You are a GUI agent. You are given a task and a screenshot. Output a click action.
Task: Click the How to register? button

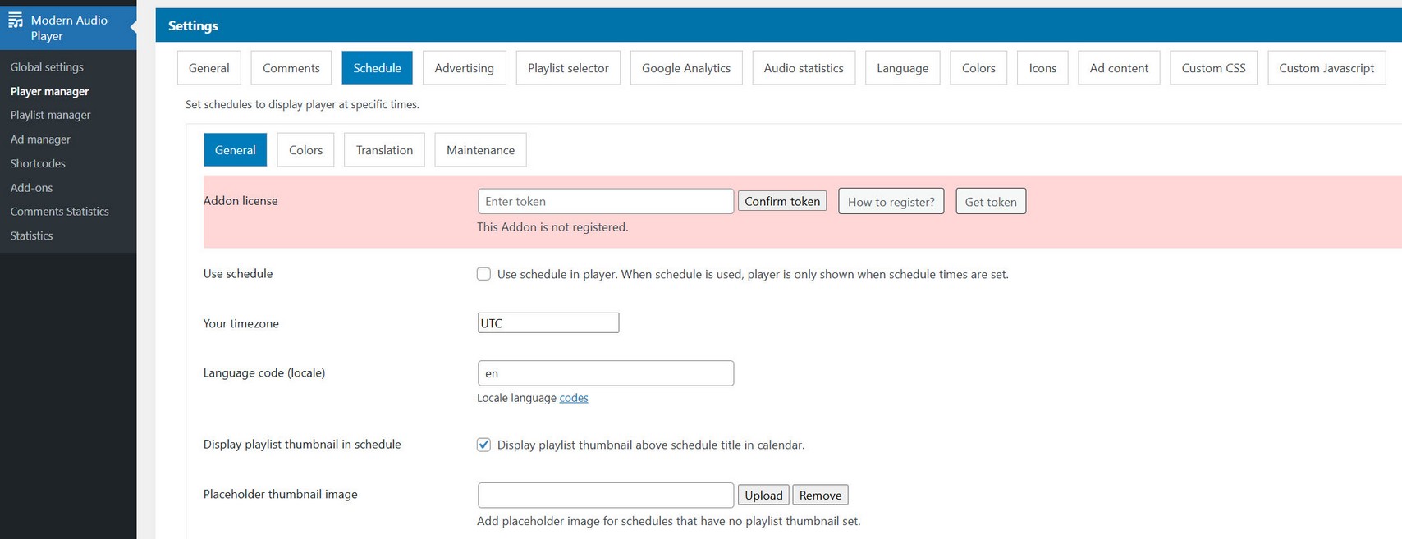[x=891, y=202]
